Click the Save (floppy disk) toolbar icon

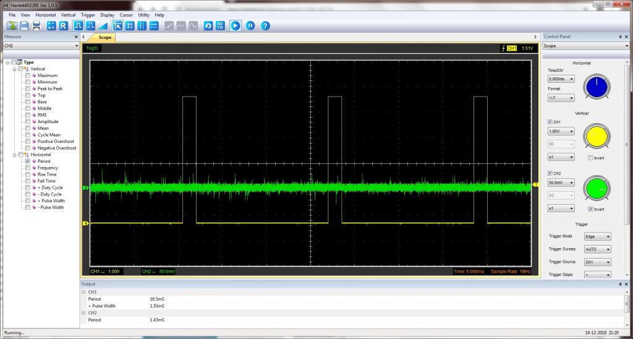pos(24,25)
